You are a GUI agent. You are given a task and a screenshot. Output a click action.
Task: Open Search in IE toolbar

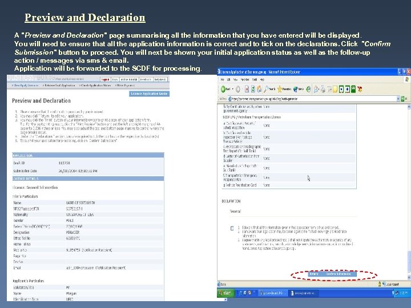(x=269, y=90)
